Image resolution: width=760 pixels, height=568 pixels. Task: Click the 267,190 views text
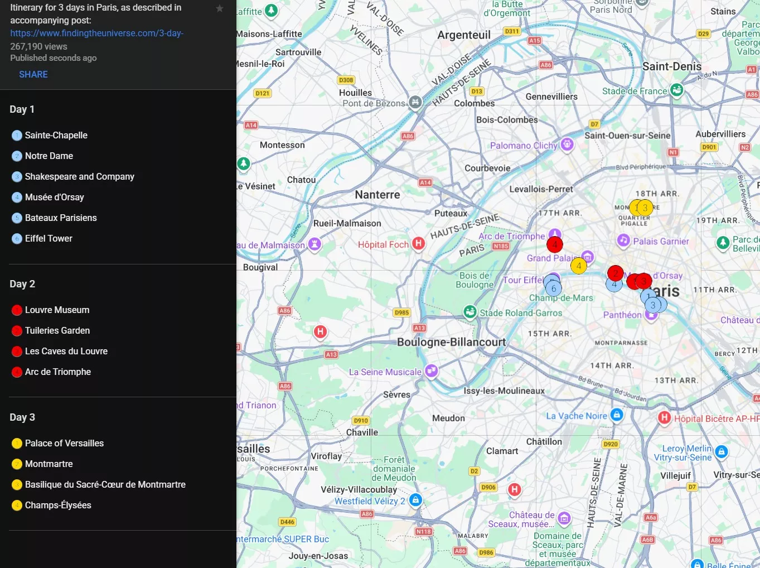[38, 46]
